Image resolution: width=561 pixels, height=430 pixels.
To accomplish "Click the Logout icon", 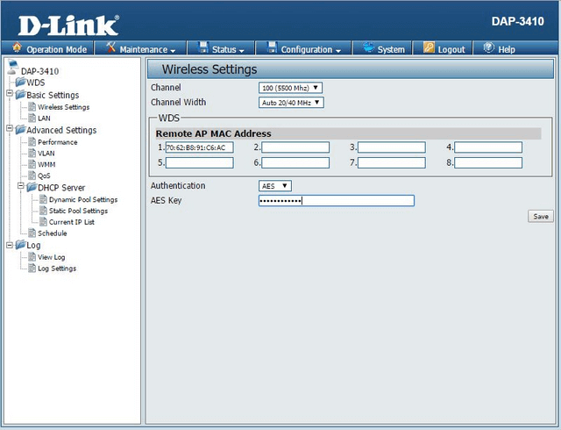I will 430,49.
